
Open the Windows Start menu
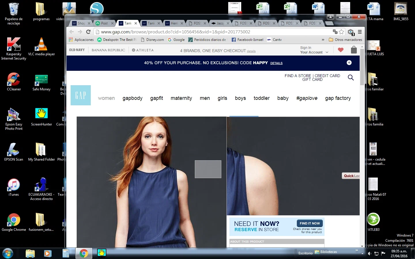[7, 253]
